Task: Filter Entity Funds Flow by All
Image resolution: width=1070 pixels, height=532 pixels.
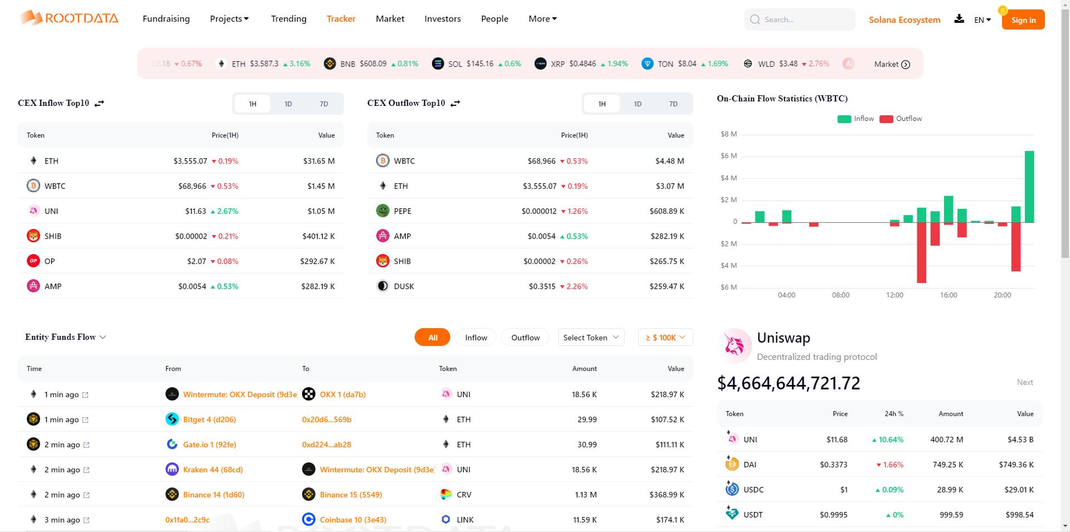Action: point(432,337)
